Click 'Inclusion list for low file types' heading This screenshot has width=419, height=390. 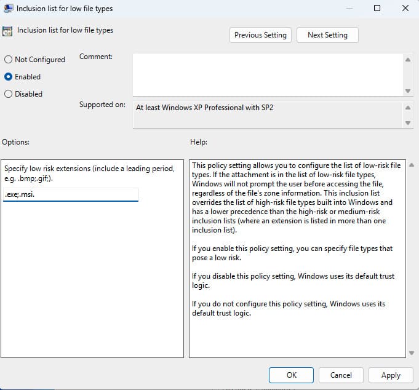[x=65, y=30]
